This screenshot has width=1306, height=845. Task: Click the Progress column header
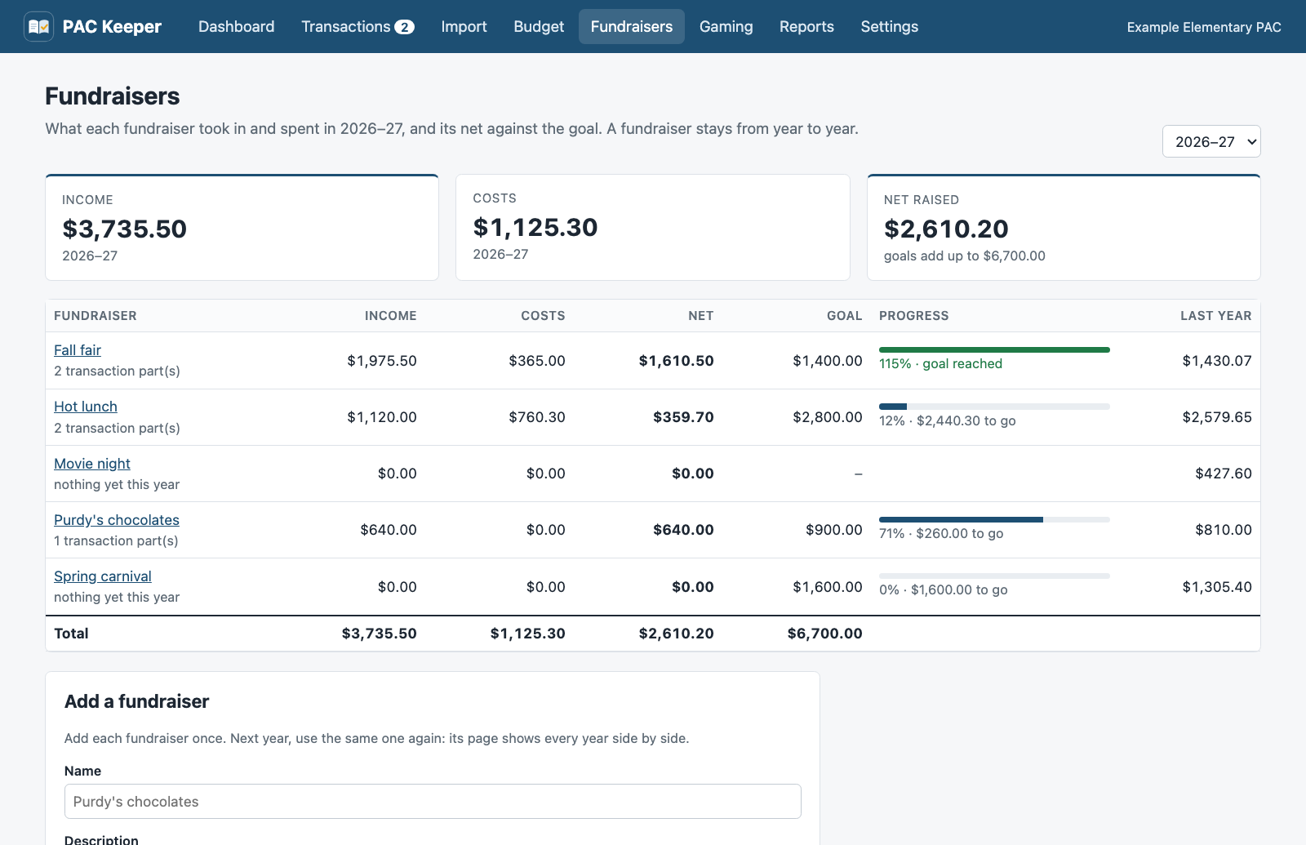(914, 316)
